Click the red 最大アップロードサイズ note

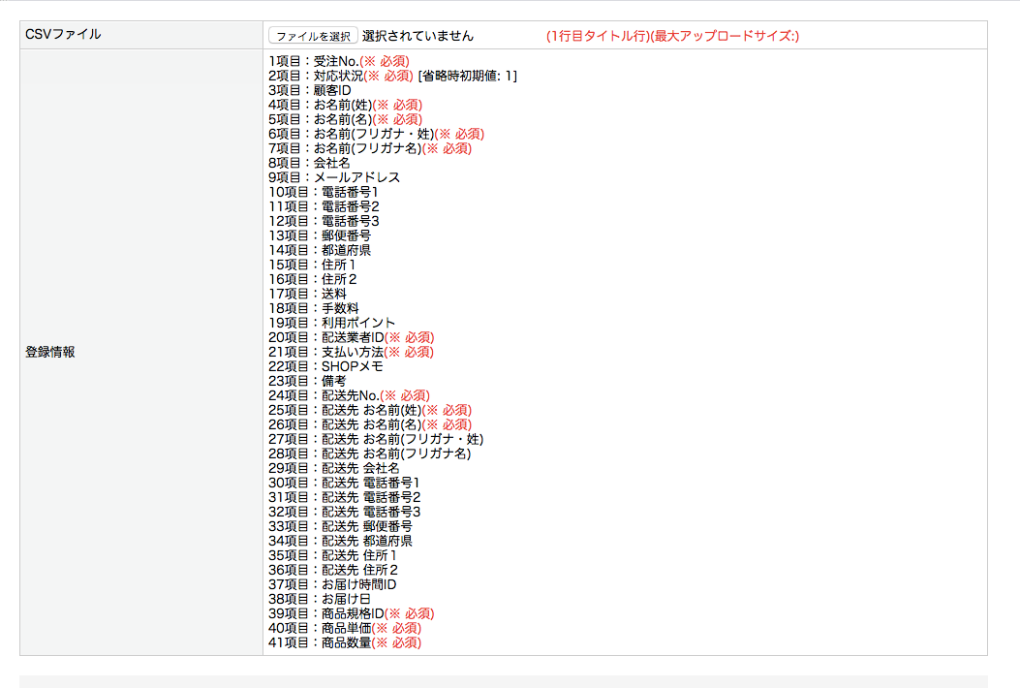point(672,36)
